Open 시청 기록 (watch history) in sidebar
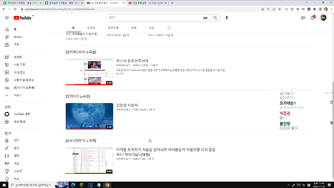 pos(19,65)
